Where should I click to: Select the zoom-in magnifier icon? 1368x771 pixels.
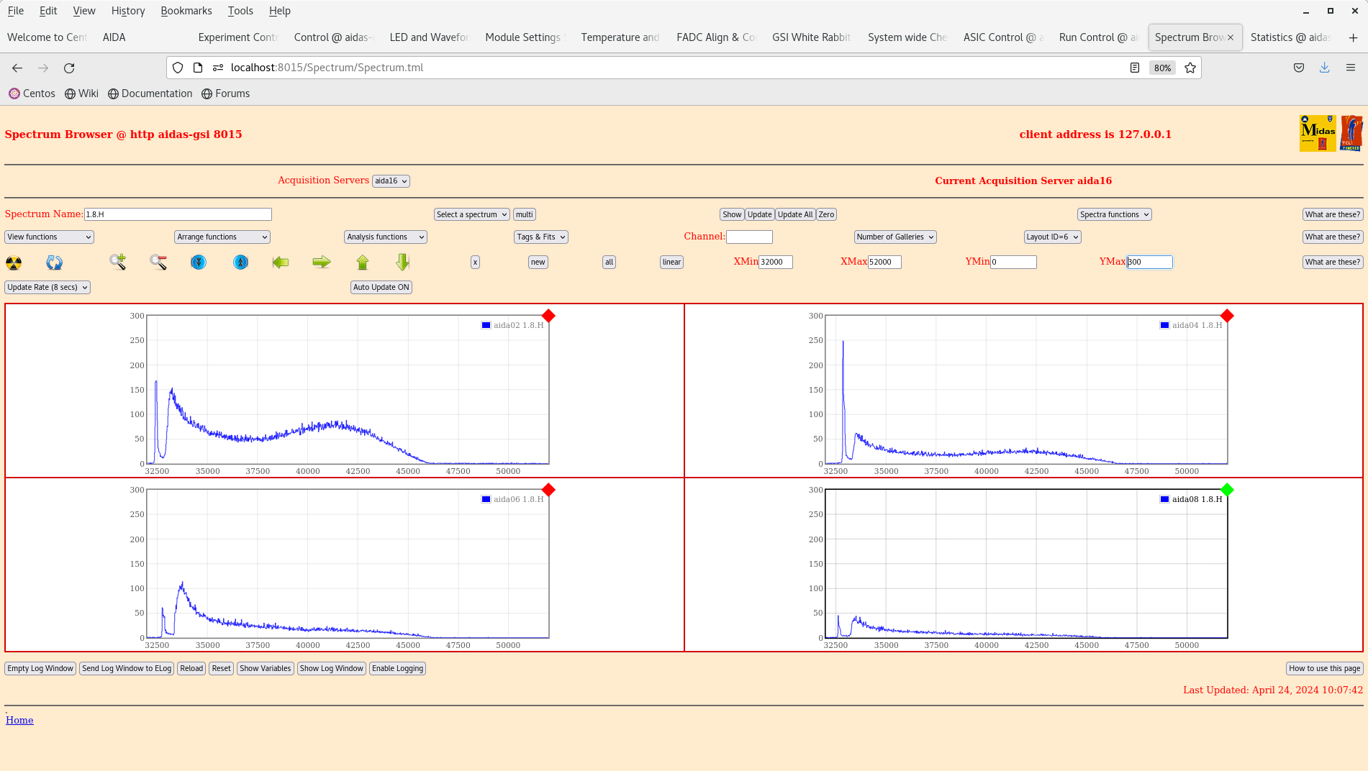click(x=117, y=263)
